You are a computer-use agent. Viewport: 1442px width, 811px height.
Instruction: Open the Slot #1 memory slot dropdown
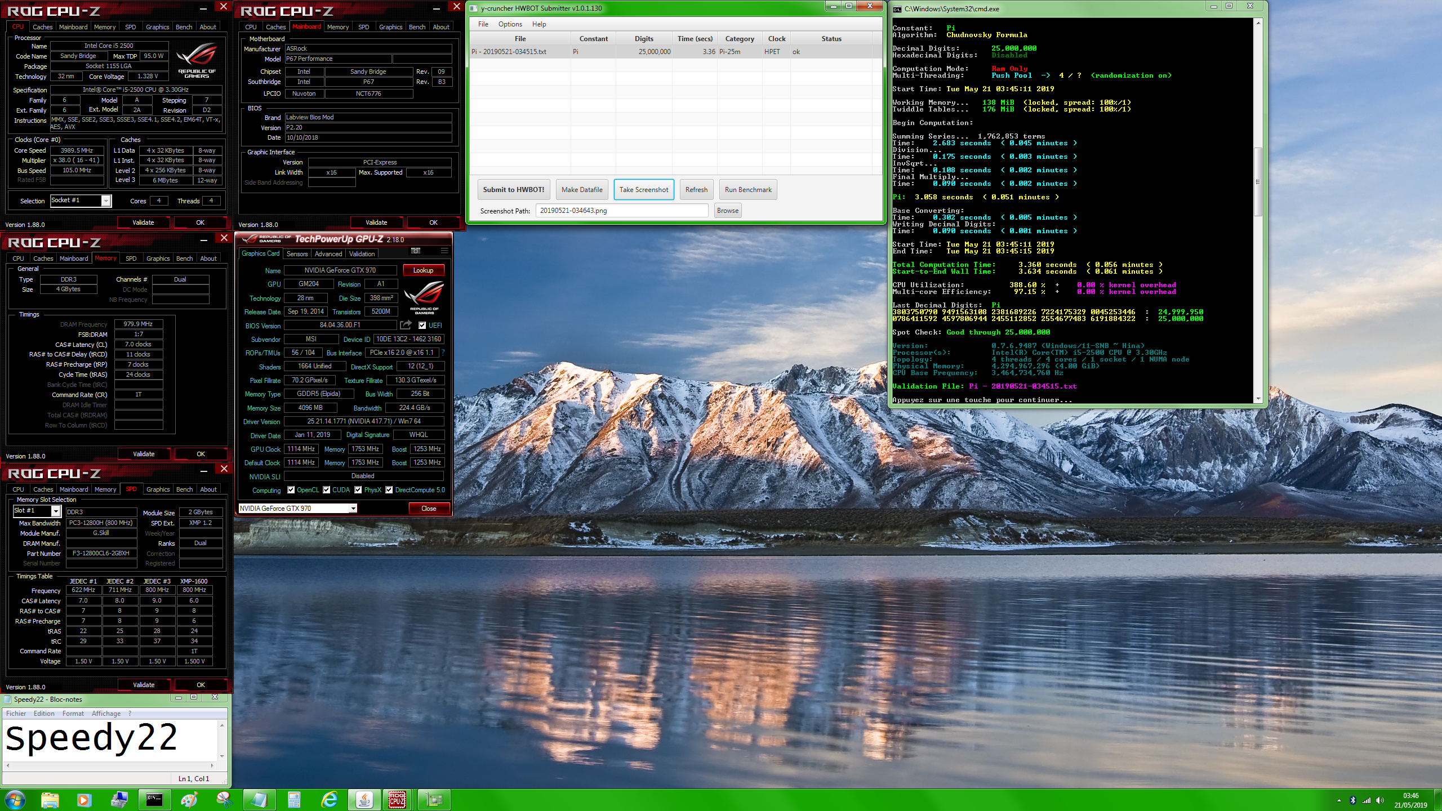[x=55, y=511]
